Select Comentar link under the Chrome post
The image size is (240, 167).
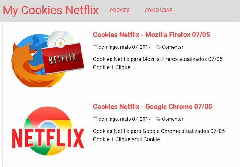pyautogui.click(x=172, y=119)
